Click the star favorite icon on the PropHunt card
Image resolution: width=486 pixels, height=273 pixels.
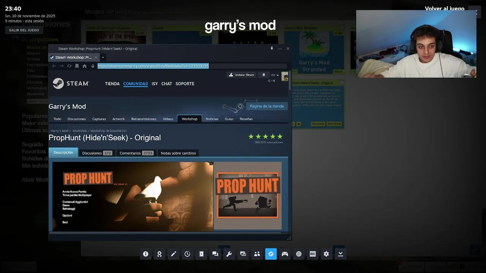click(299, 124)
